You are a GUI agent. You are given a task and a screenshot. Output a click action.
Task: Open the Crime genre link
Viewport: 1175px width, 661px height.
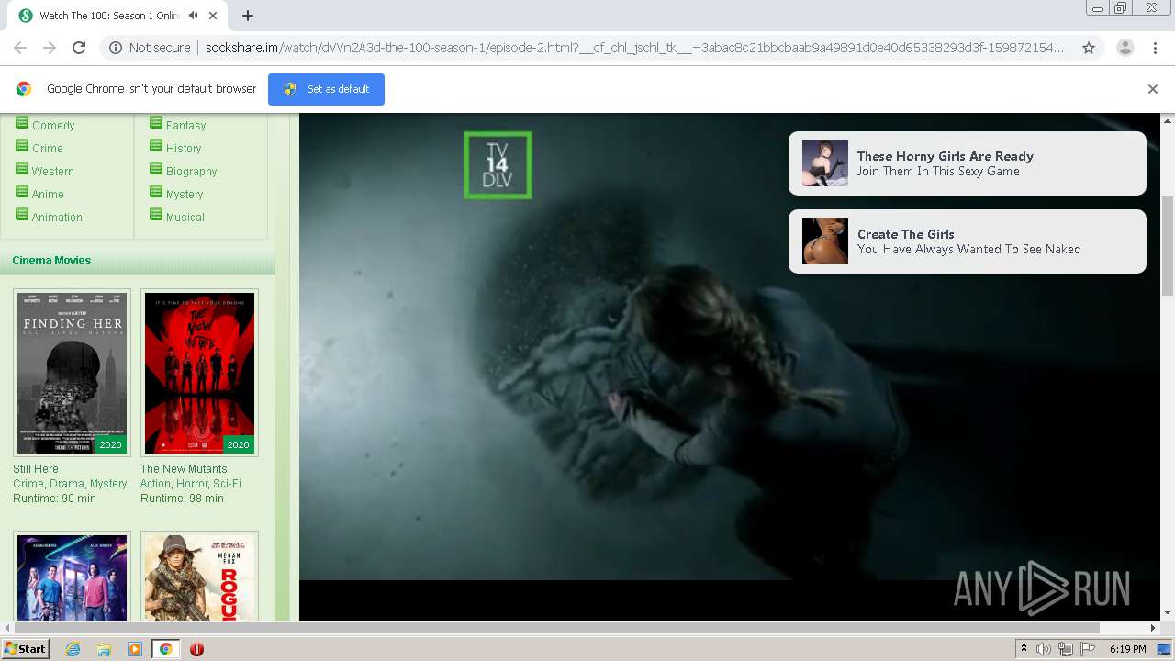[x=48, y=149]
